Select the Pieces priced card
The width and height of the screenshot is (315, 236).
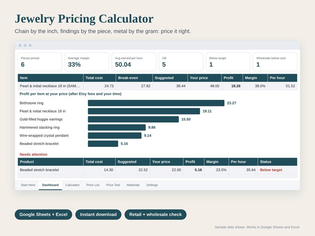tap(40, 62)
